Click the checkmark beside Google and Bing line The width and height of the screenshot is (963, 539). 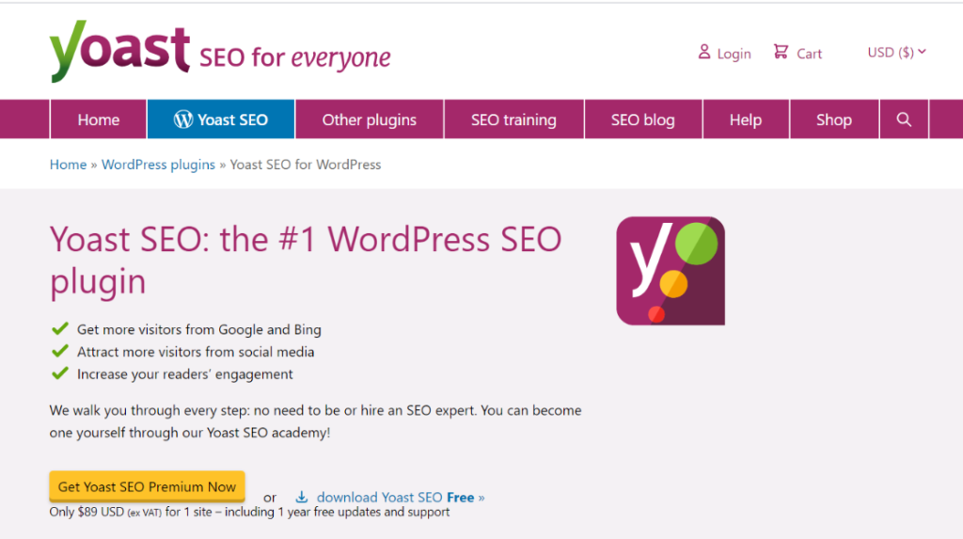click(x=60, y=329)
